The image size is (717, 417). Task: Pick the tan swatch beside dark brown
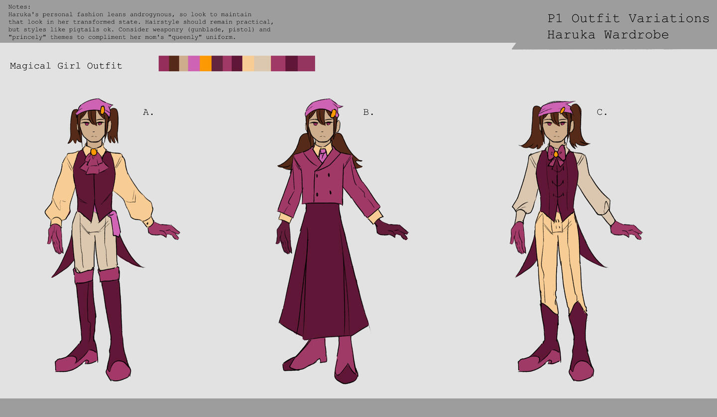(184, 64)
